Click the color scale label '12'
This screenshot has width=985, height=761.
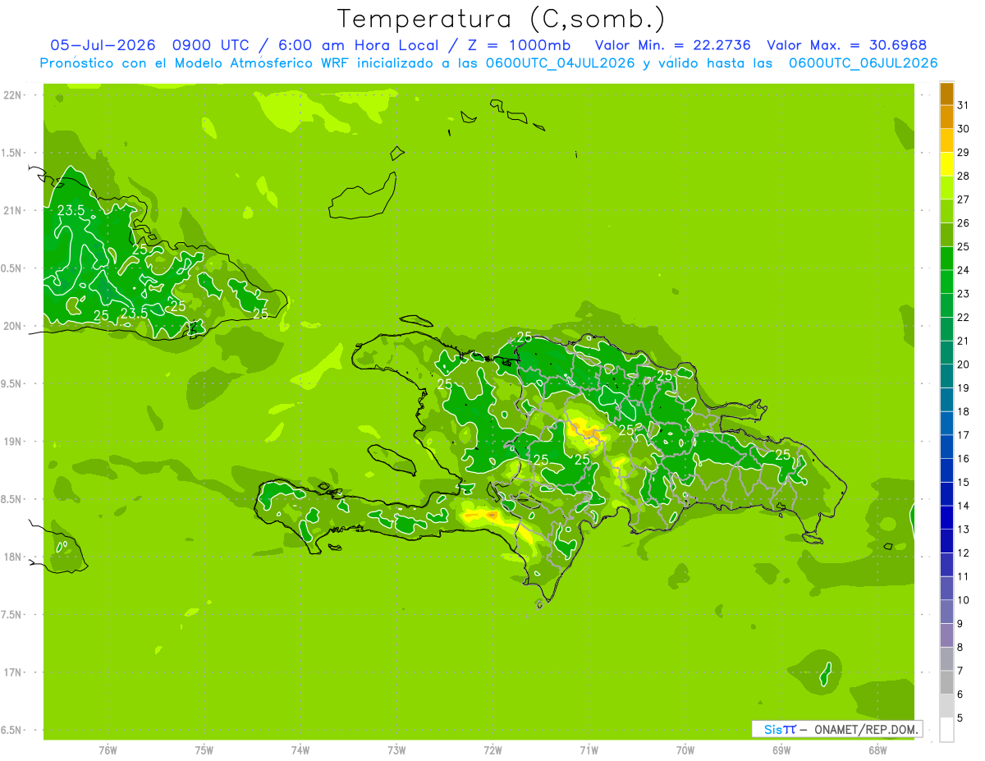(x=963, y=553)
